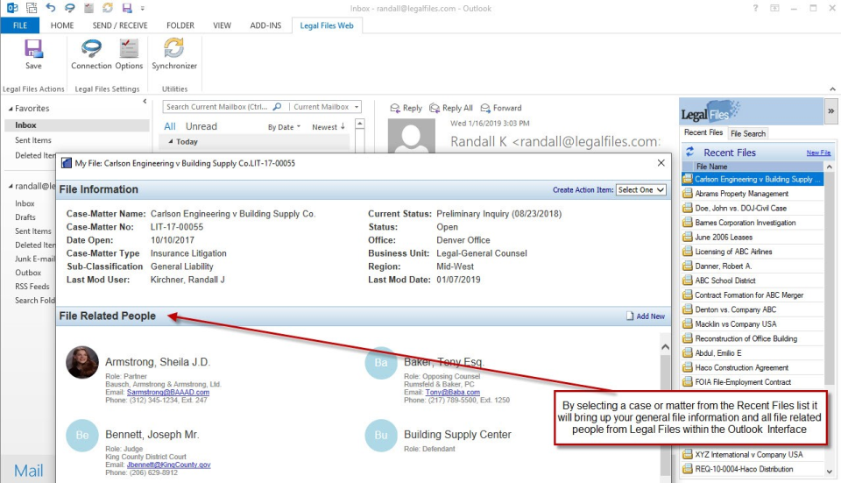Collapse the Legal Files side panel

(x=830, y=111)
